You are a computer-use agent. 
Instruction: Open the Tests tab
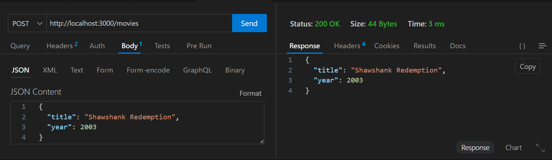coord(162,46)
